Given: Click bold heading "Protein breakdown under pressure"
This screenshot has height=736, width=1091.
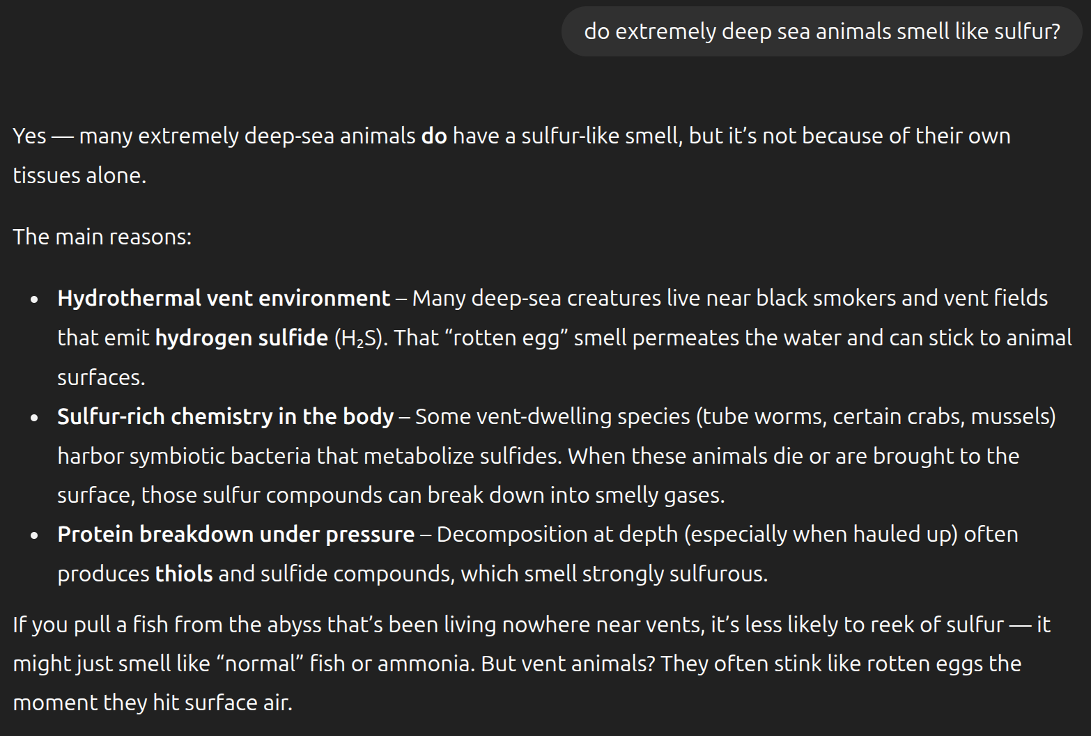Looking at the screenshot, I should tap(236, 534).
